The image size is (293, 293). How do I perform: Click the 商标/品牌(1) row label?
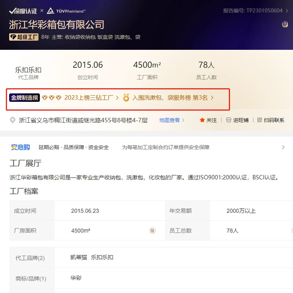31,279
